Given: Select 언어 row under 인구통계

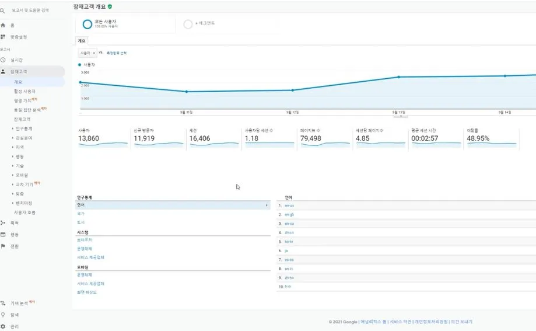Looking at the screenshot, I should [x=173, y=205].
